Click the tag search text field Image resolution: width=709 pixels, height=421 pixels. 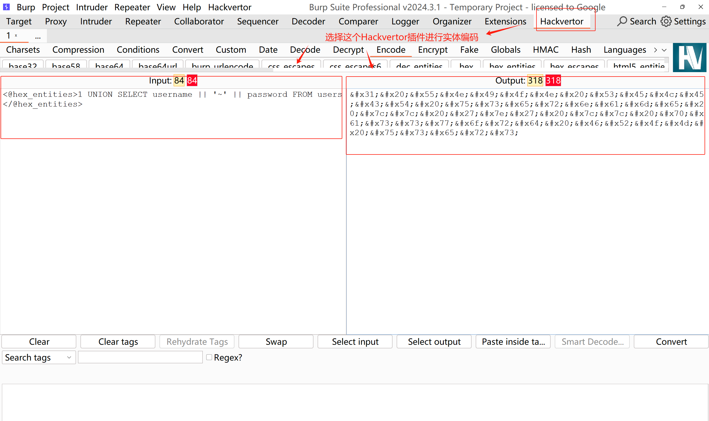pos(140,357)
